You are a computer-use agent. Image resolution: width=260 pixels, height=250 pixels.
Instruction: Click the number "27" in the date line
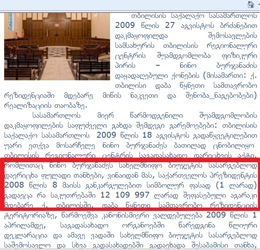(x=170, y=25)
